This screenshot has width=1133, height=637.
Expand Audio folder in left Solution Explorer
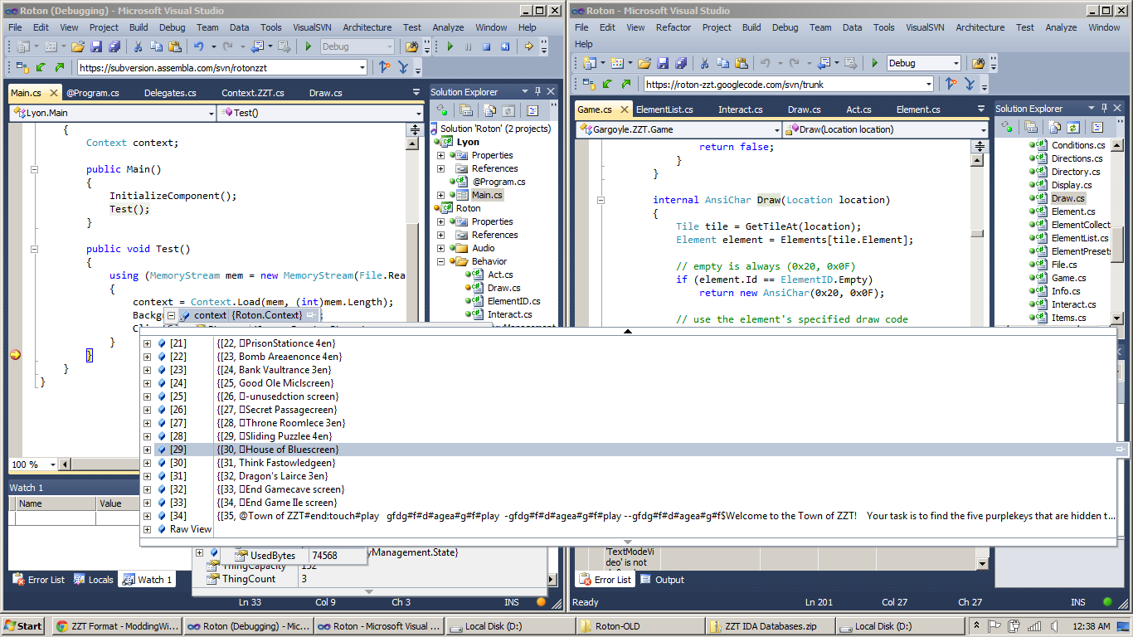[x=441, y=248]
